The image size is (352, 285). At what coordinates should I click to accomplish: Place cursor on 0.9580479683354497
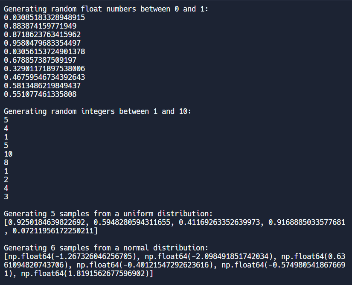click(x=42, y=43)
